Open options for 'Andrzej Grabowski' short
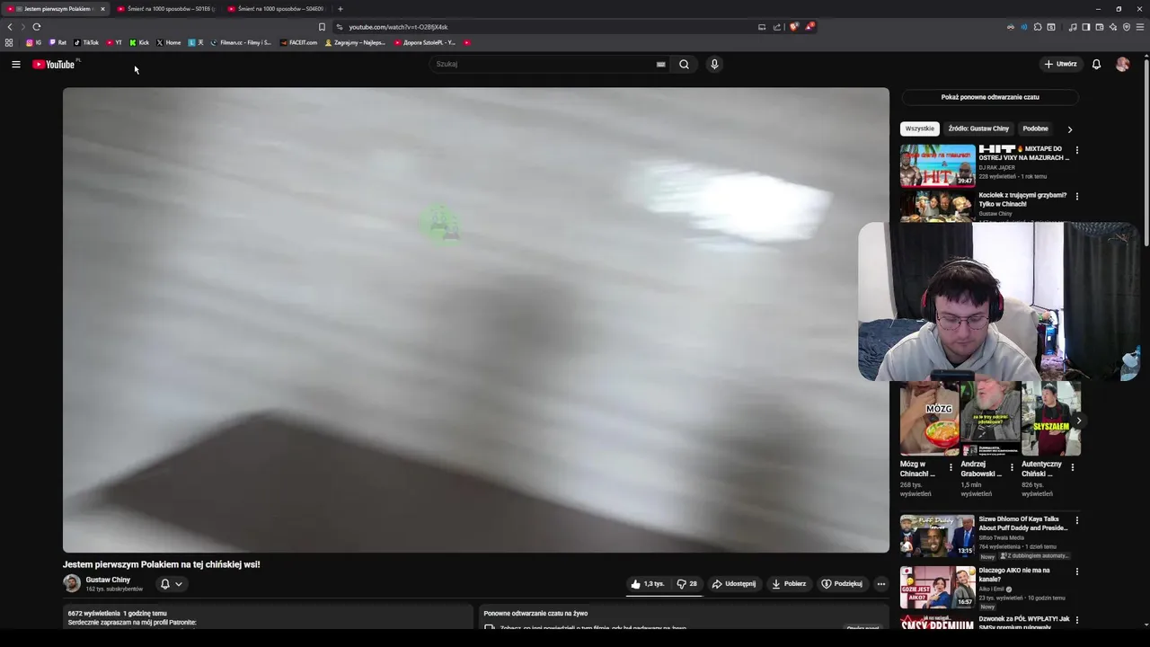The height and width of the screenshot is (647, 1150). pyautogui.click(x=1012, y=467)
